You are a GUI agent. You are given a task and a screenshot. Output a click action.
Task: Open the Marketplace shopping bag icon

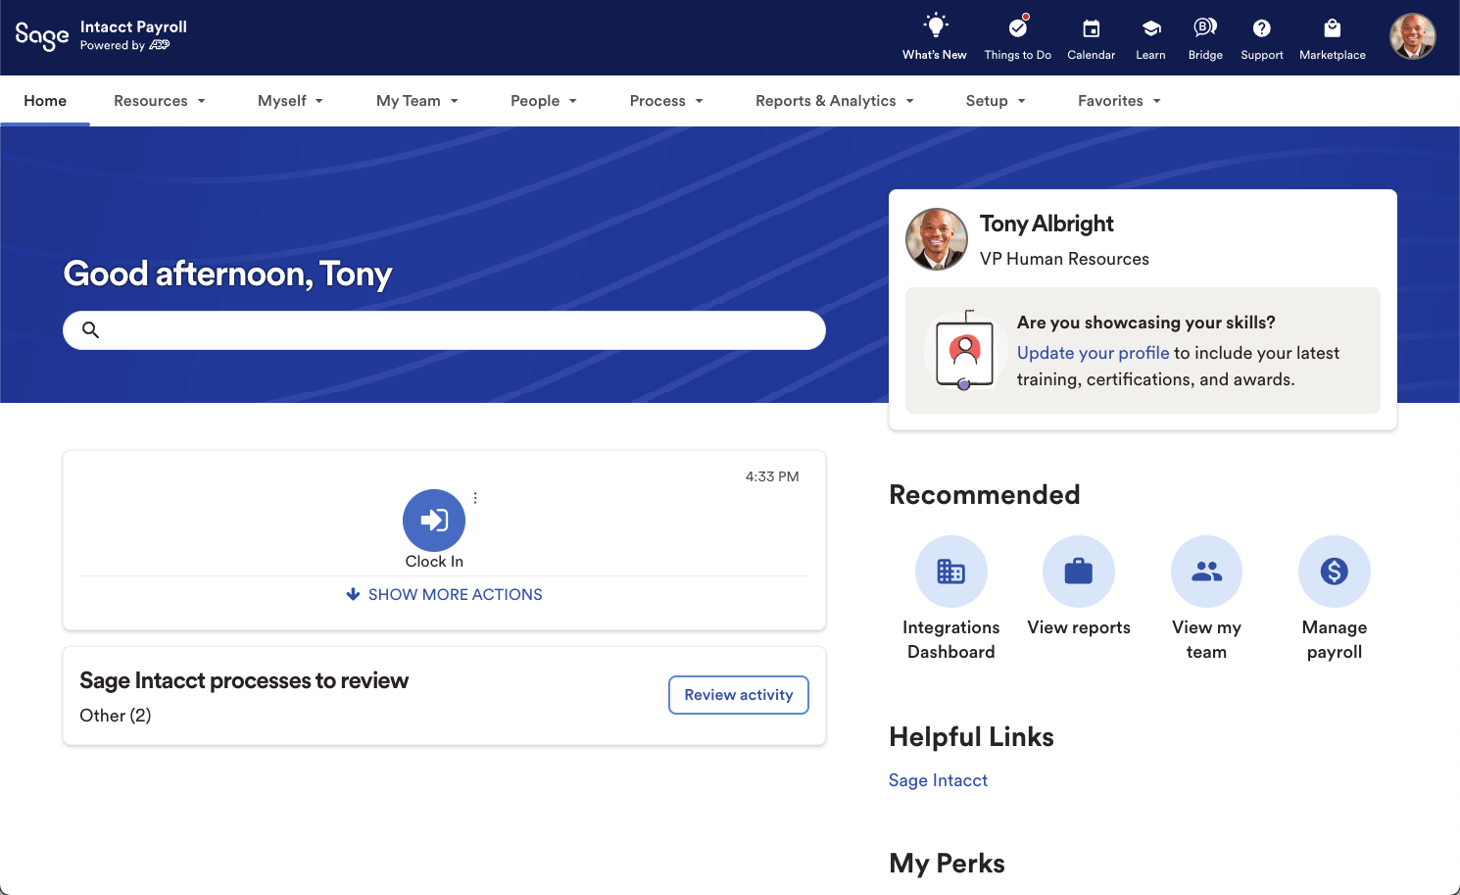pyautogui.click(x=1332, y=28)
